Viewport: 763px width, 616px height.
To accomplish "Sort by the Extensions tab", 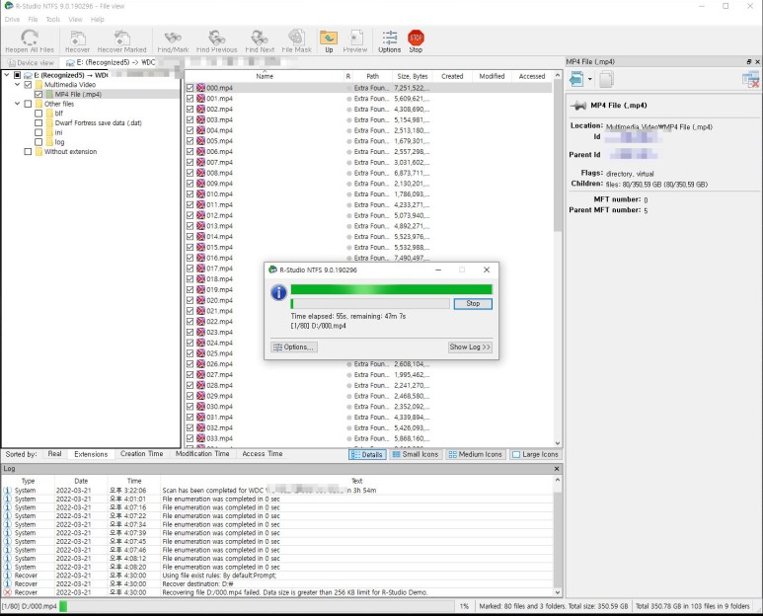I will point(91,454).
